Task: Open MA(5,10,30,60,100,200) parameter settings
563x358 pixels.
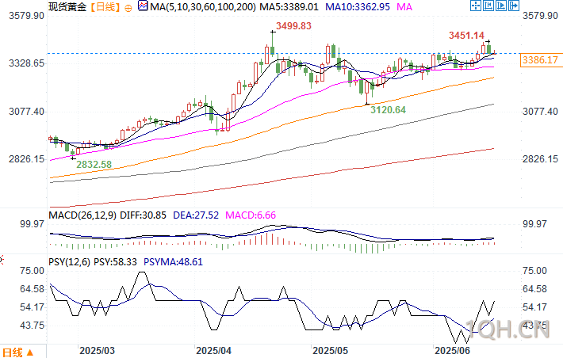Action: click(203, 7)
